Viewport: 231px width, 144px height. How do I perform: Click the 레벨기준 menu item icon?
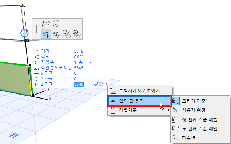[x=113, y=110]
